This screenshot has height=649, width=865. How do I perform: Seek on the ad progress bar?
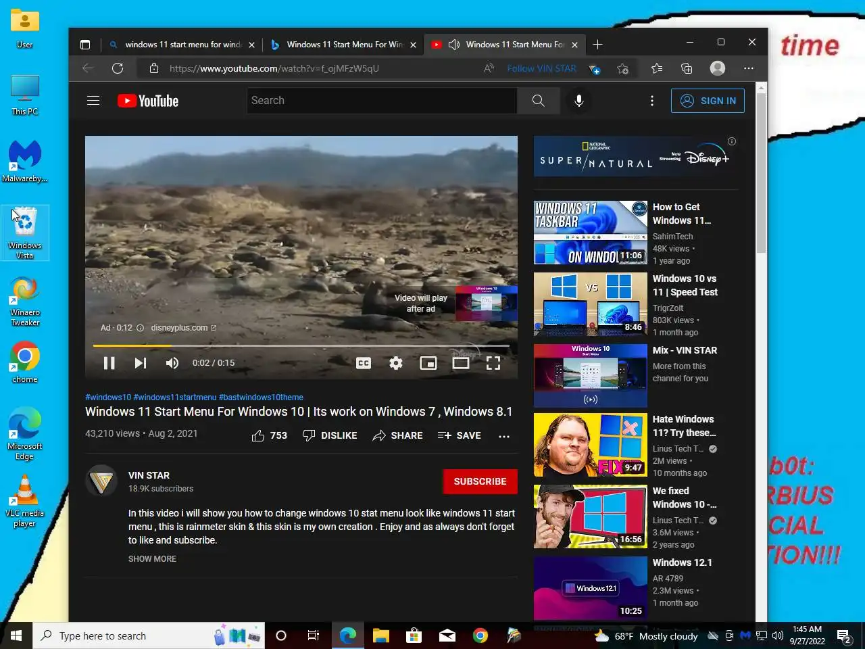(x=301, y=345)
